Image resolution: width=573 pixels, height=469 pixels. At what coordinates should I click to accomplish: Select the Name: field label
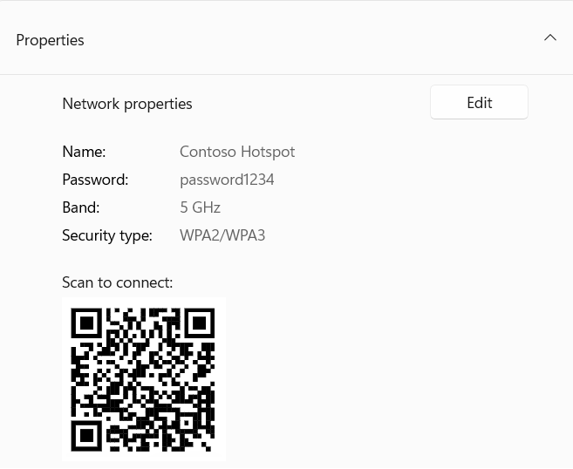(84, 152)
